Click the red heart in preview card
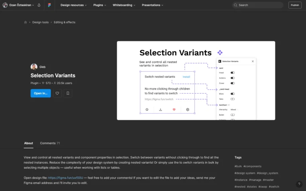Image resolution: width=306 pixels, height=191 pixels. pyautogui.click(x=174, y=109)
